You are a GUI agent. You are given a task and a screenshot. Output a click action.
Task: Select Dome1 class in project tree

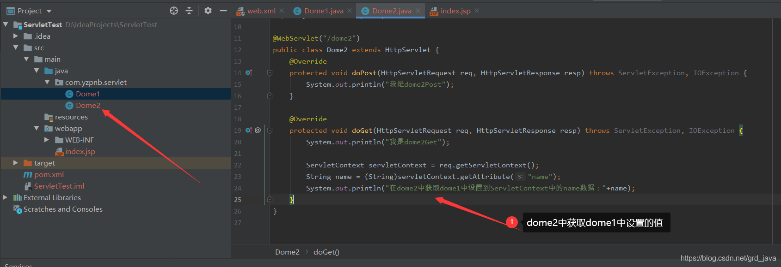click(88, 94)
